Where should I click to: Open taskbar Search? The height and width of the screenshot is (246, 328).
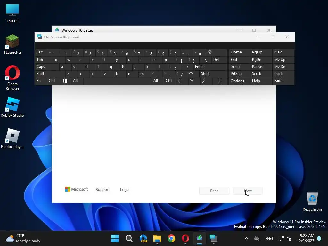(129, 238)
